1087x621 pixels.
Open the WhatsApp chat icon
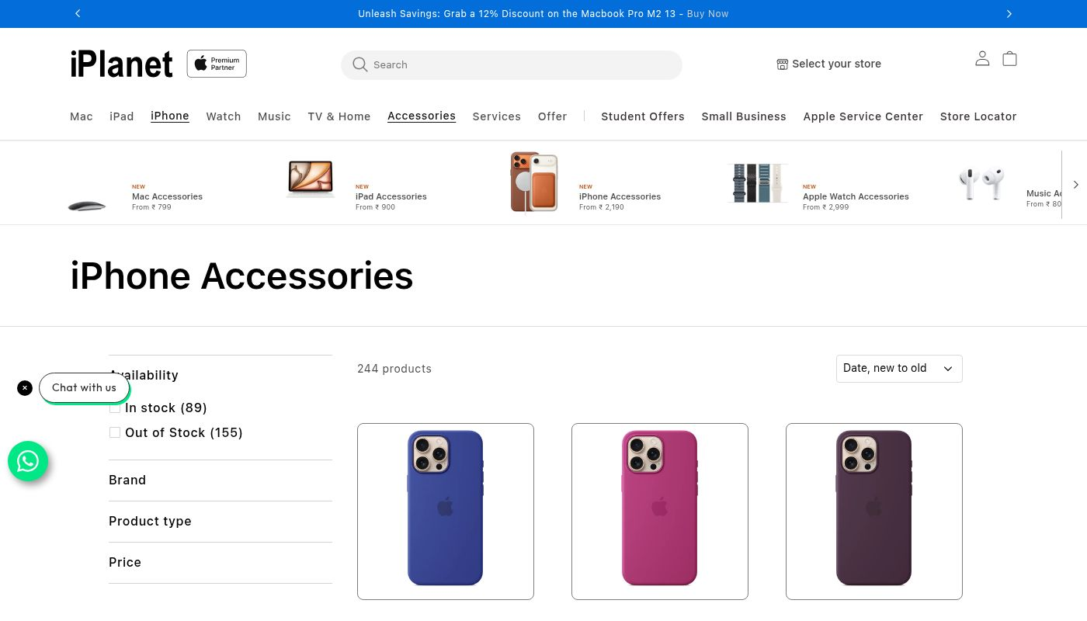(28, 461)
